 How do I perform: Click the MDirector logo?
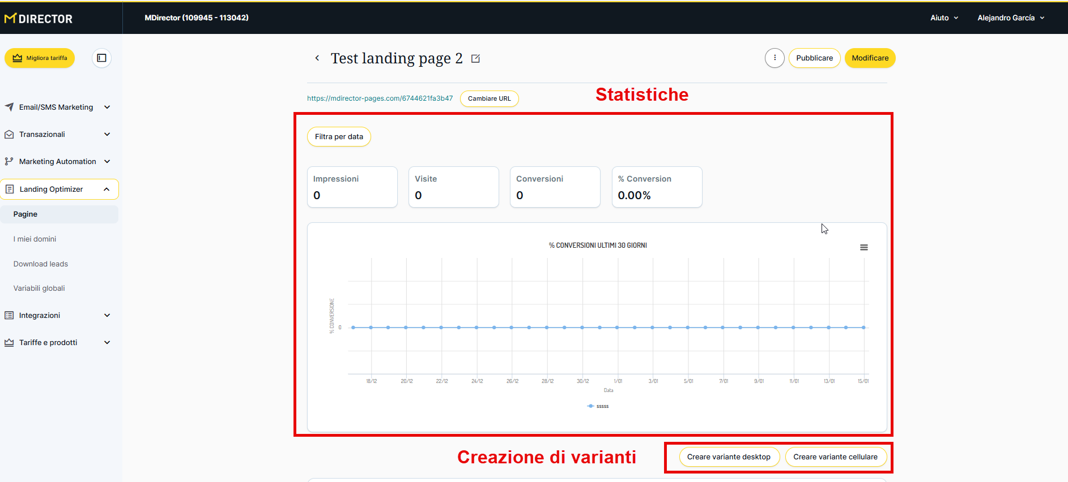39,19
